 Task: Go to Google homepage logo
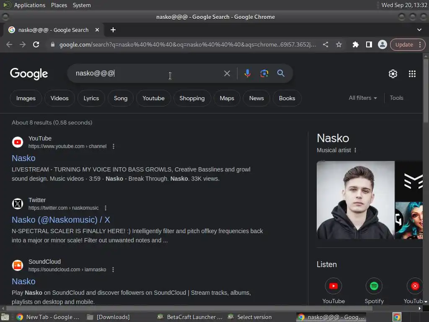point(29,73)
